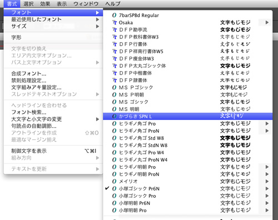278x220 pixels.
Task: Select ヒラギノ角ゴ Std W8 font
Action: pos(187,138)
